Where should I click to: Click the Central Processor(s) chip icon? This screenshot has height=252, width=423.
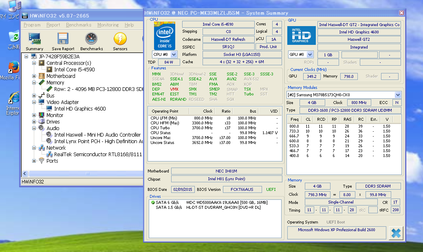pyautogui.click(x=42, y=63)
